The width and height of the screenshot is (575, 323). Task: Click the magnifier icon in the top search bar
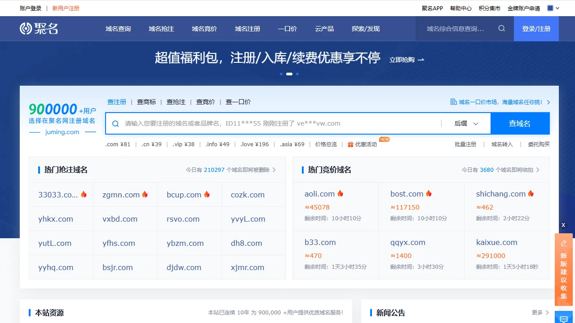(x=501, y=28)
